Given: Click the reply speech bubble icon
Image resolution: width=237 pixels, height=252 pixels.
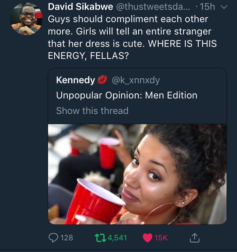Looking at the screenshot, I should [53, 237].
